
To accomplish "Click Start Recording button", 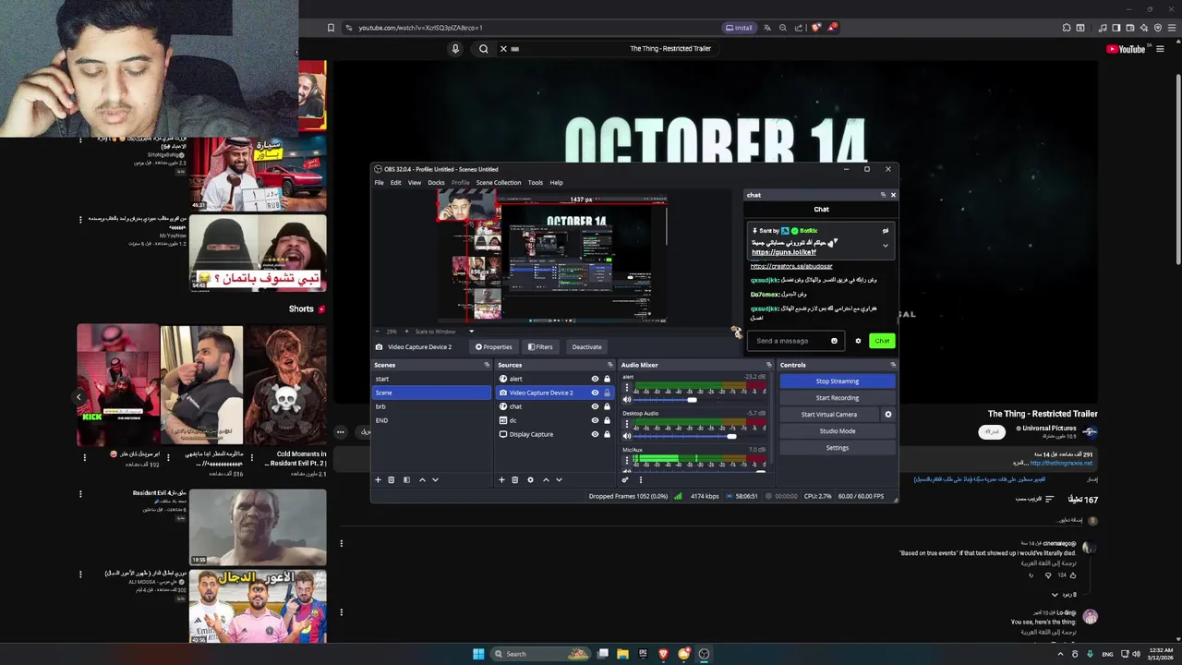I will (x=838, y=398).
